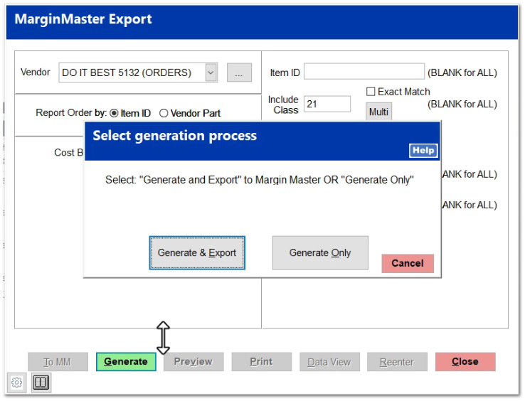Click the green Generate button
525x401 pixels.
point(126,362)
